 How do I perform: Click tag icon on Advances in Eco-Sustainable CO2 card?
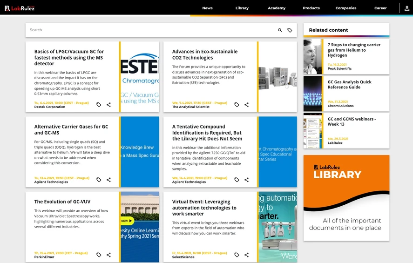[237, 105]
